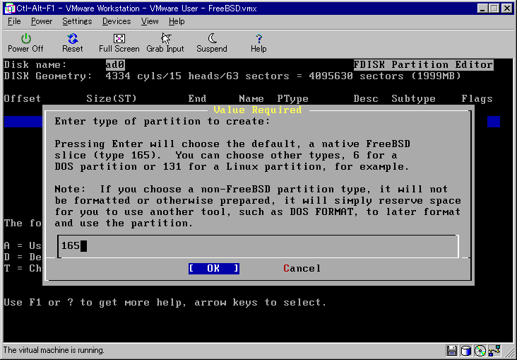The image size is (517, 360).
Task: Close the VMware Workstation window
Action: (x=507, y=8)
